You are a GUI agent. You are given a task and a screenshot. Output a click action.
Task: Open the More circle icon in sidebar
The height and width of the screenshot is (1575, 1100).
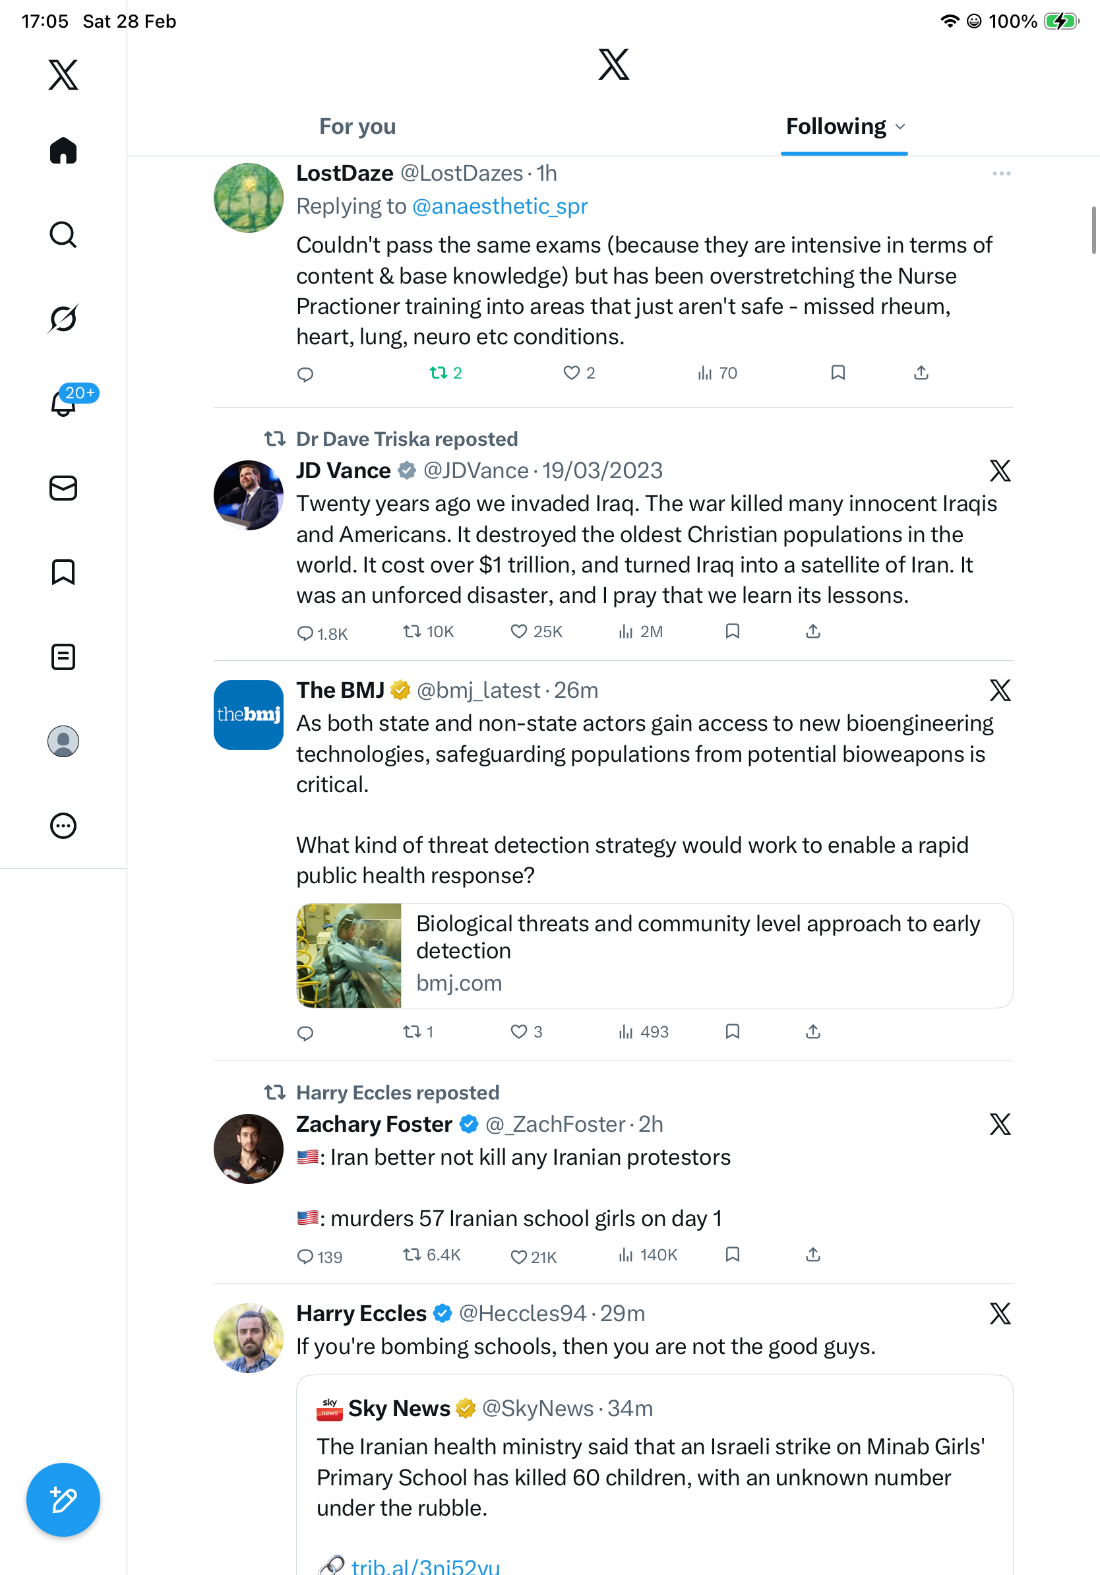(x=63, y=826)
